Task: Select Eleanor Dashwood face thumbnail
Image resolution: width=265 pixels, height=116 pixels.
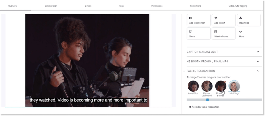Action: point(207,86)
